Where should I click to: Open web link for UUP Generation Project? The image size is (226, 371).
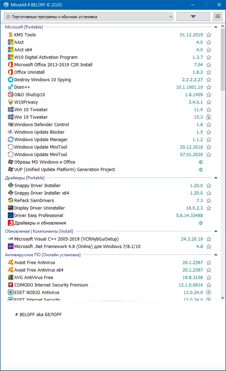201,169
